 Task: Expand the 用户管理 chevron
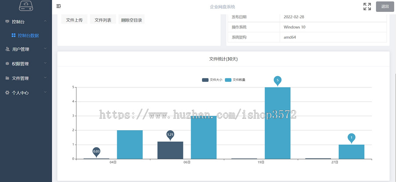(x=45, y=48)
